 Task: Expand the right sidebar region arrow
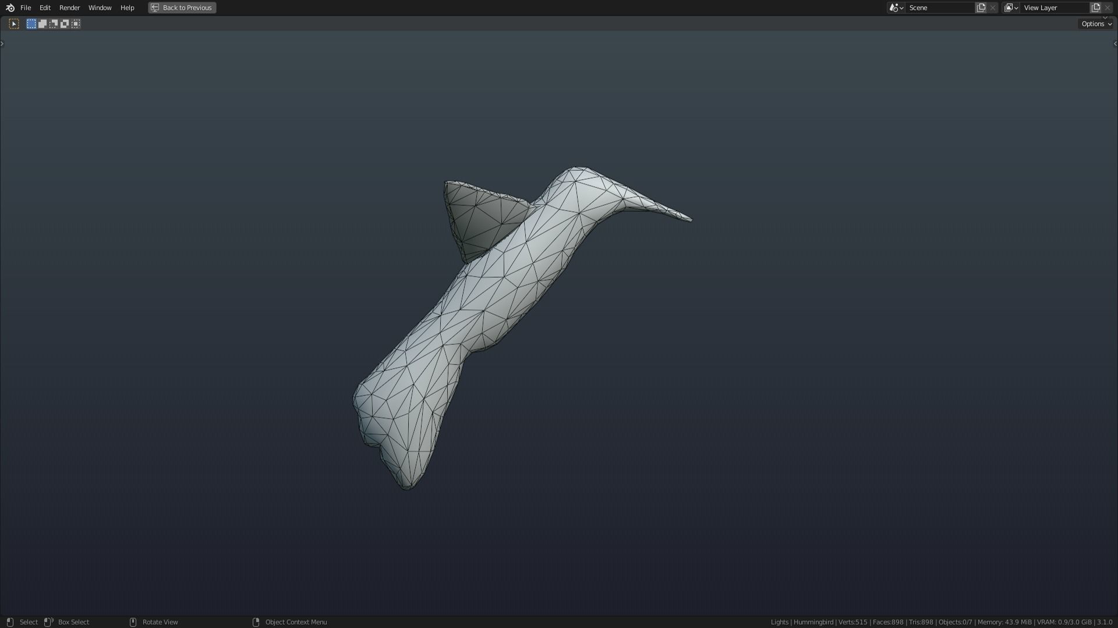(x=1115, y=44)
